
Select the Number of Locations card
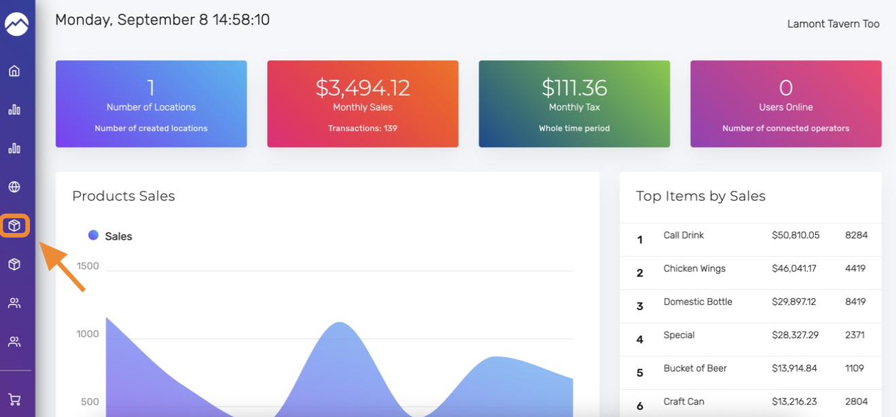[151, 104]
